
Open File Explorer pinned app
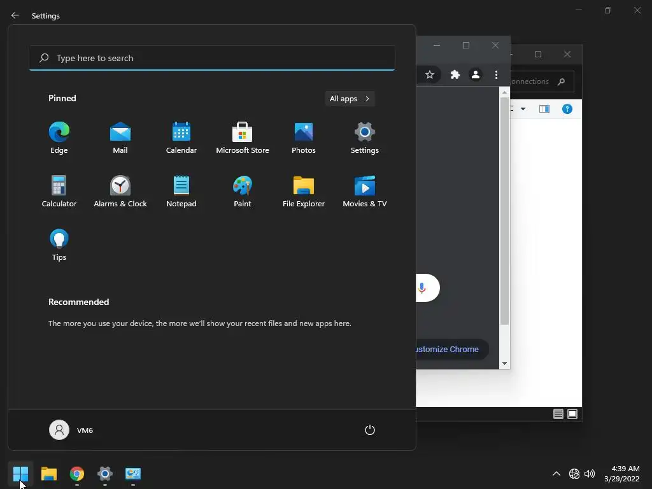tap(304, 192)
